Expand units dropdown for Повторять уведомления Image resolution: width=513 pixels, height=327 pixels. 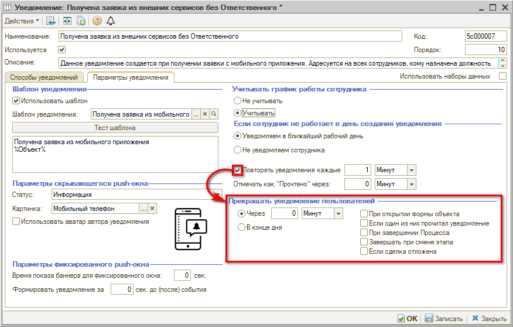coord(411,170)
